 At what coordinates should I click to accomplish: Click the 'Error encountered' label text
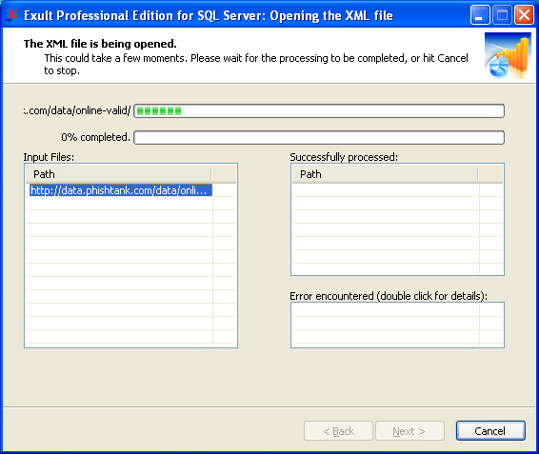point(389,296)
